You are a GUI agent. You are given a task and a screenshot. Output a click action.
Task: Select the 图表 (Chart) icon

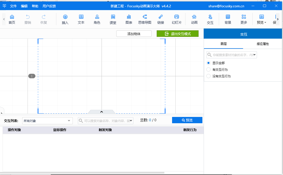pos(129,19)
